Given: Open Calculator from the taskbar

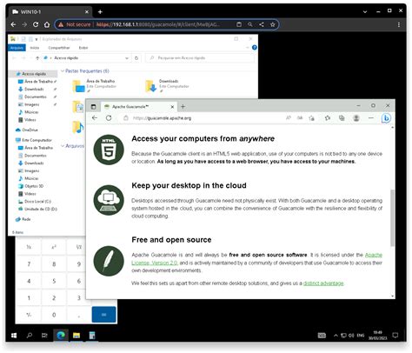Looking at the screenshot, I should pos(92,336).
